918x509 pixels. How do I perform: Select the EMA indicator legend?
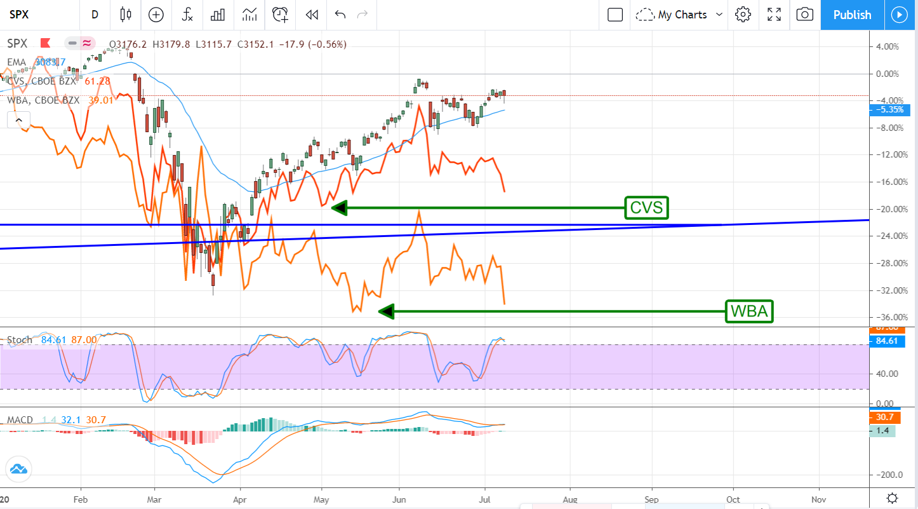pyautogui.click(x=17, y=62)
